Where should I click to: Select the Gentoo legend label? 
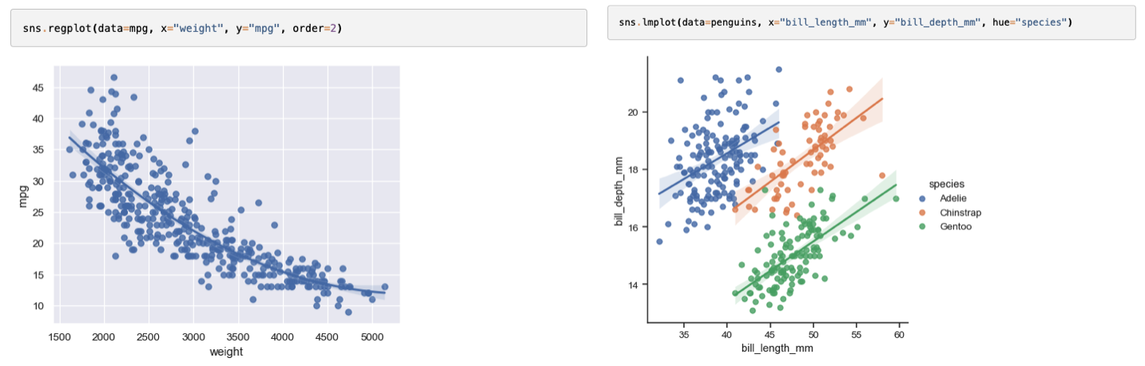click(956, 227)
